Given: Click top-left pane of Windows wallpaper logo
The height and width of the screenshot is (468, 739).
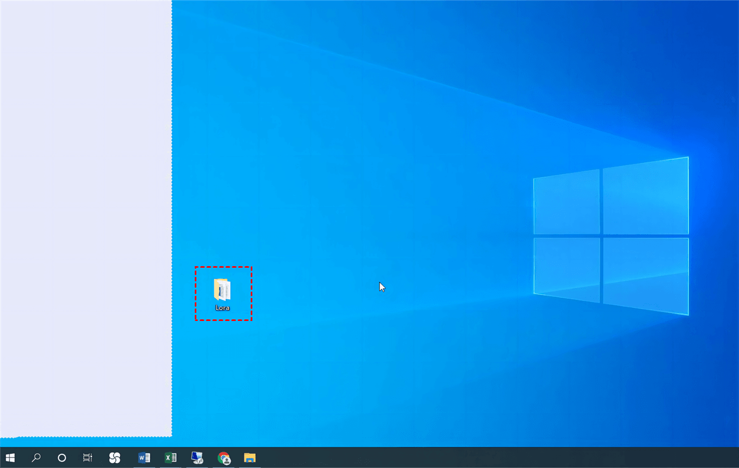Looking at the screenshot, I should coord(566,203).
